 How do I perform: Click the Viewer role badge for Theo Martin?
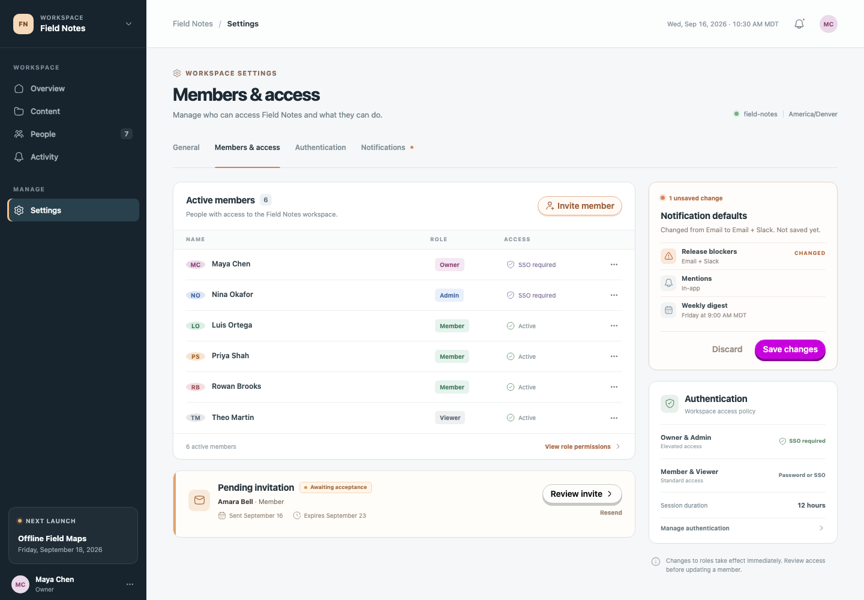(450, 418)
